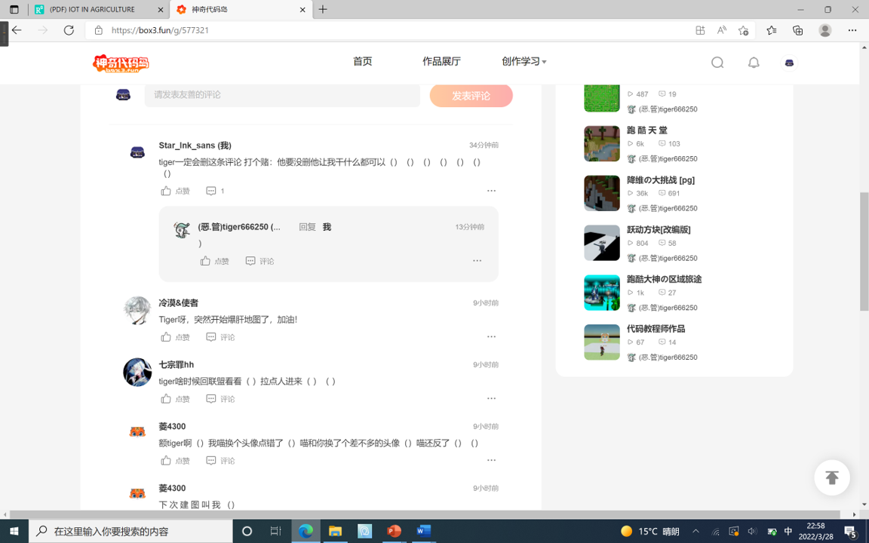The width and height of the screenshot is (869, 543).
Task: Open the notification bell
Action: tap(753, 62)
